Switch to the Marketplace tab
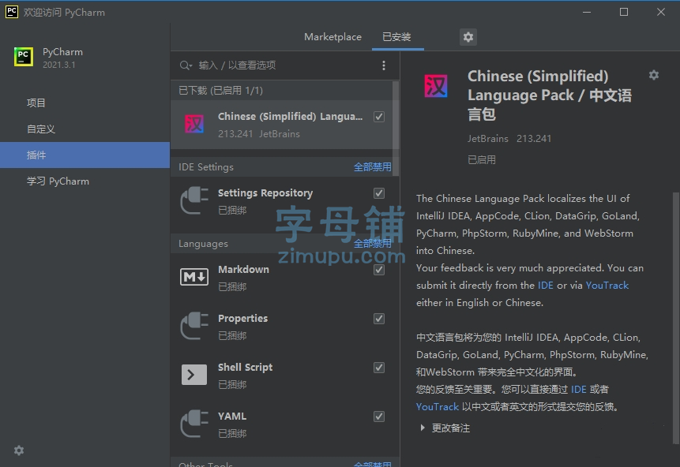Screen dimensions: 680x467 [332, 37]
